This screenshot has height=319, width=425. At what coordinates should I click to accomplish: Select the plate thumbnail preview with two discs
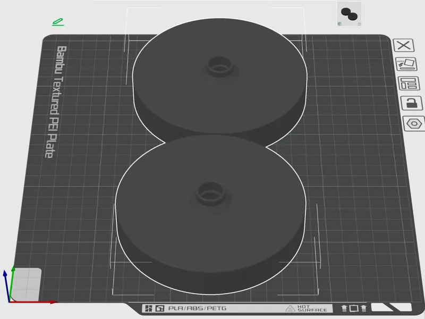click(350, 14)
